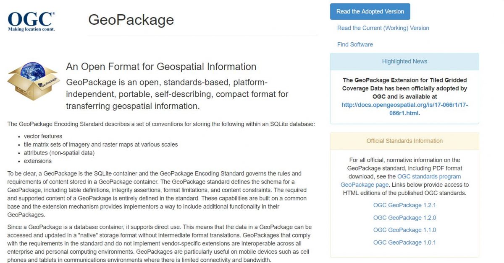Click the "attributes (non-spatial data)" bullet item
Viewport: 504px width, 263px height.
pos(59,153)
